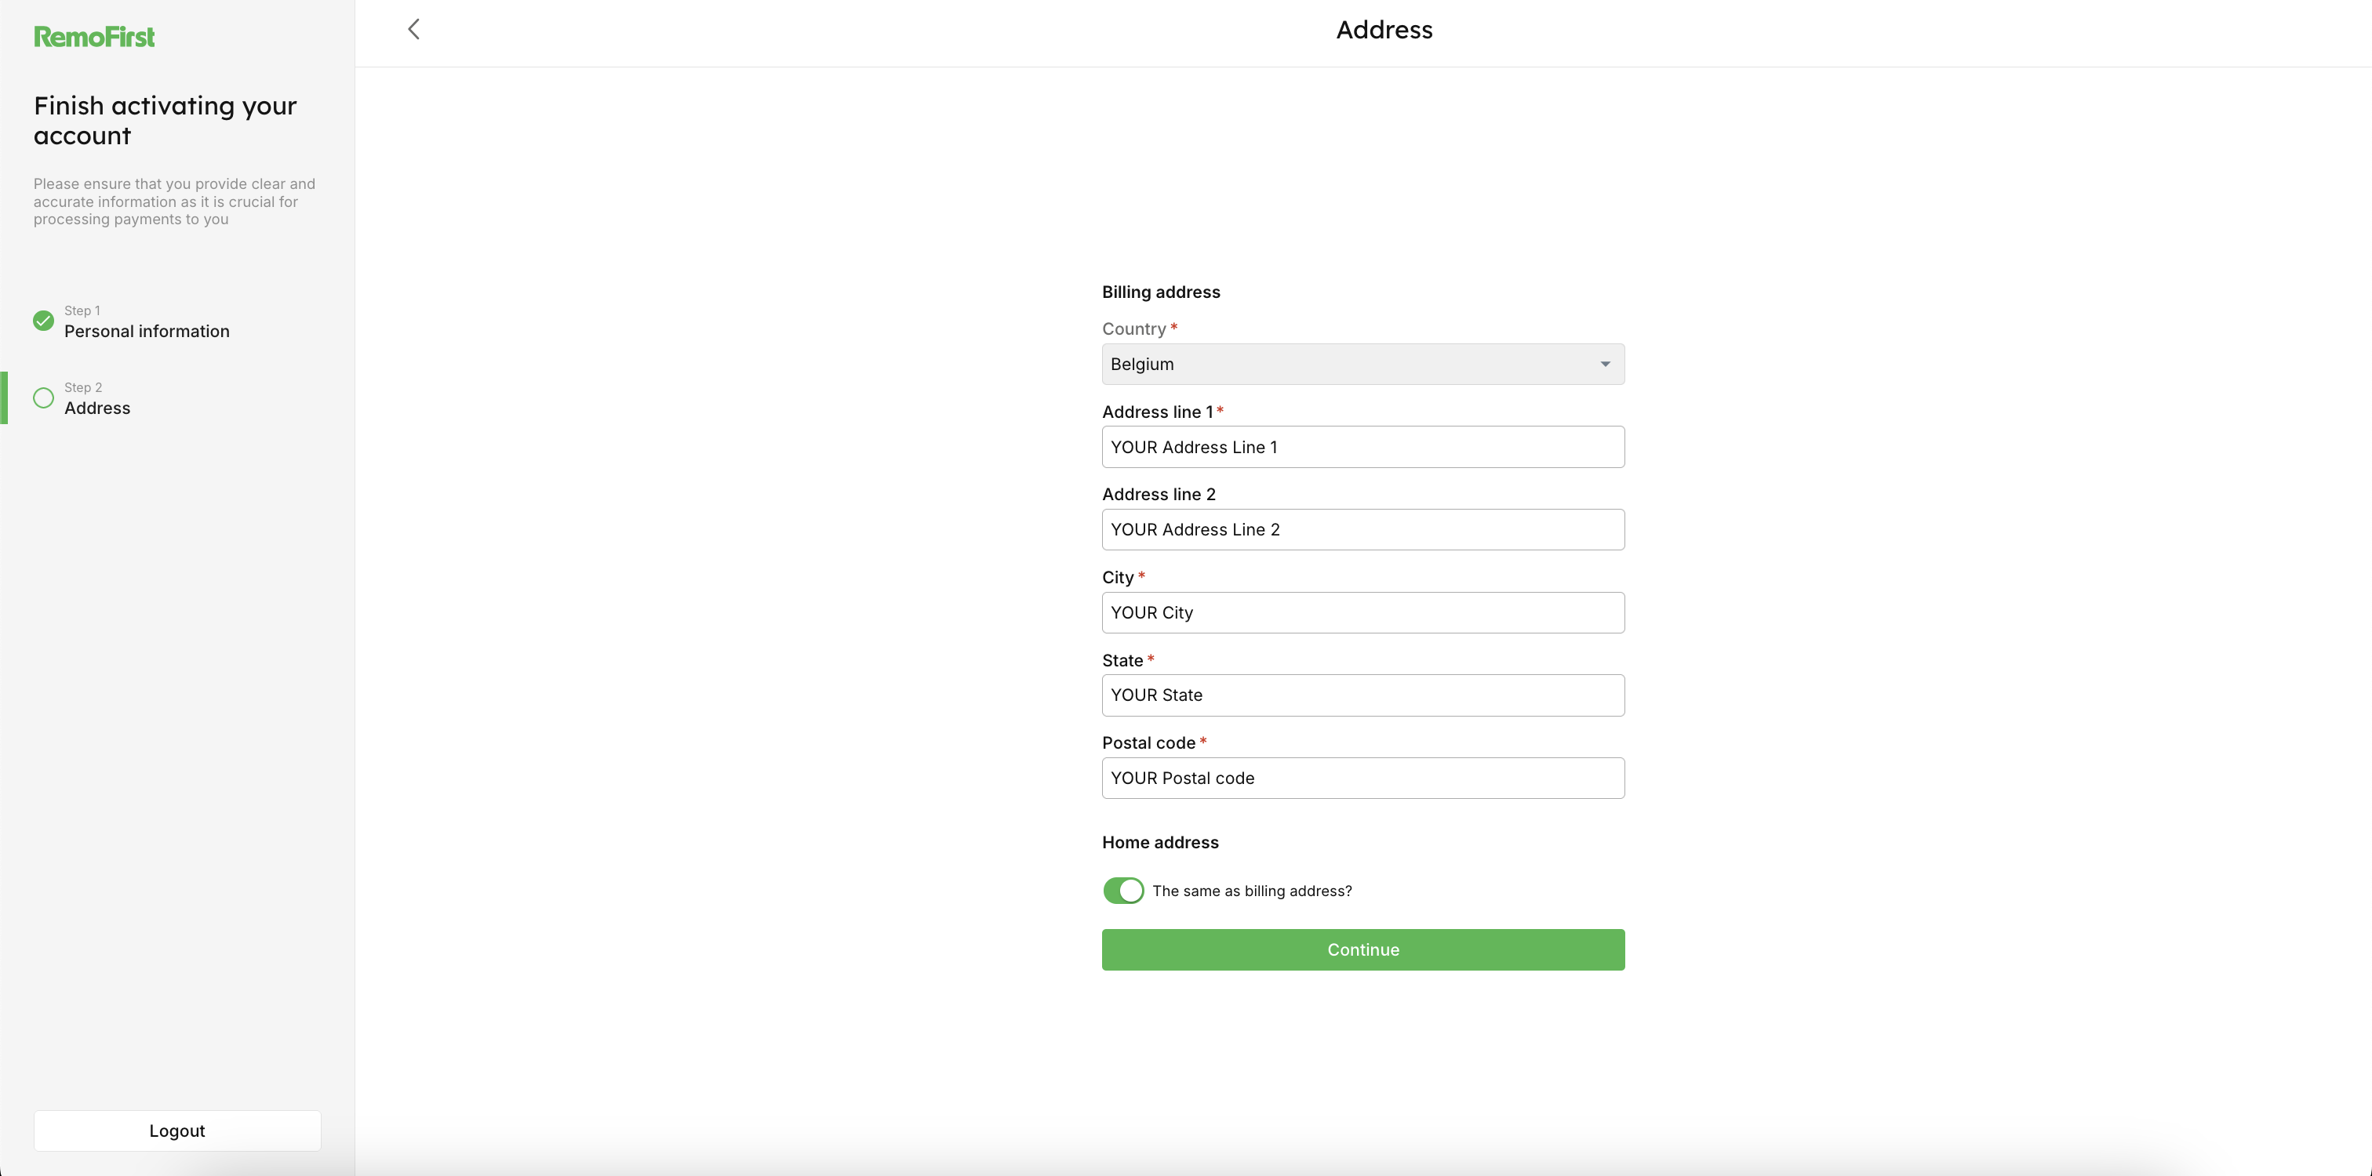Viewport: 2372px width, 1176px height.
Task: Open Step 1 Personal information
Action: [x=147, y=321]
